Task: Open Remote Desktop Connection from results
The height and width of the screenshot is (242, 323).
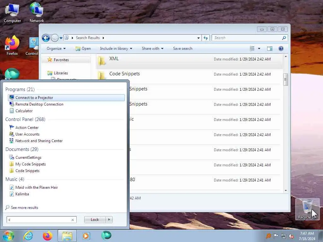Action: pos(66,104)
